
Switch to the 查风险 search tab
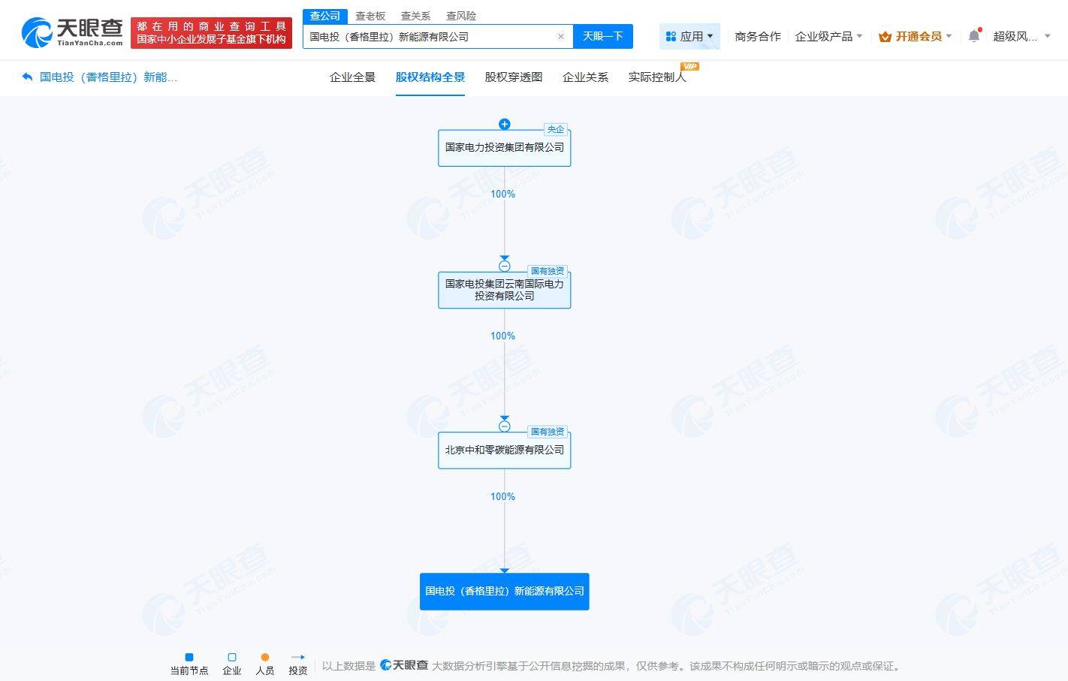pos(461,16)
